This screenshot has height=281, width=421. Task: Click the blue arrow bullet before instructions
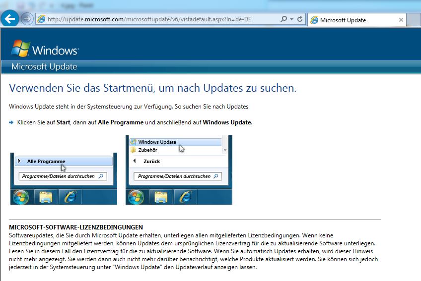pyautogui.click(x=11, y=122)
